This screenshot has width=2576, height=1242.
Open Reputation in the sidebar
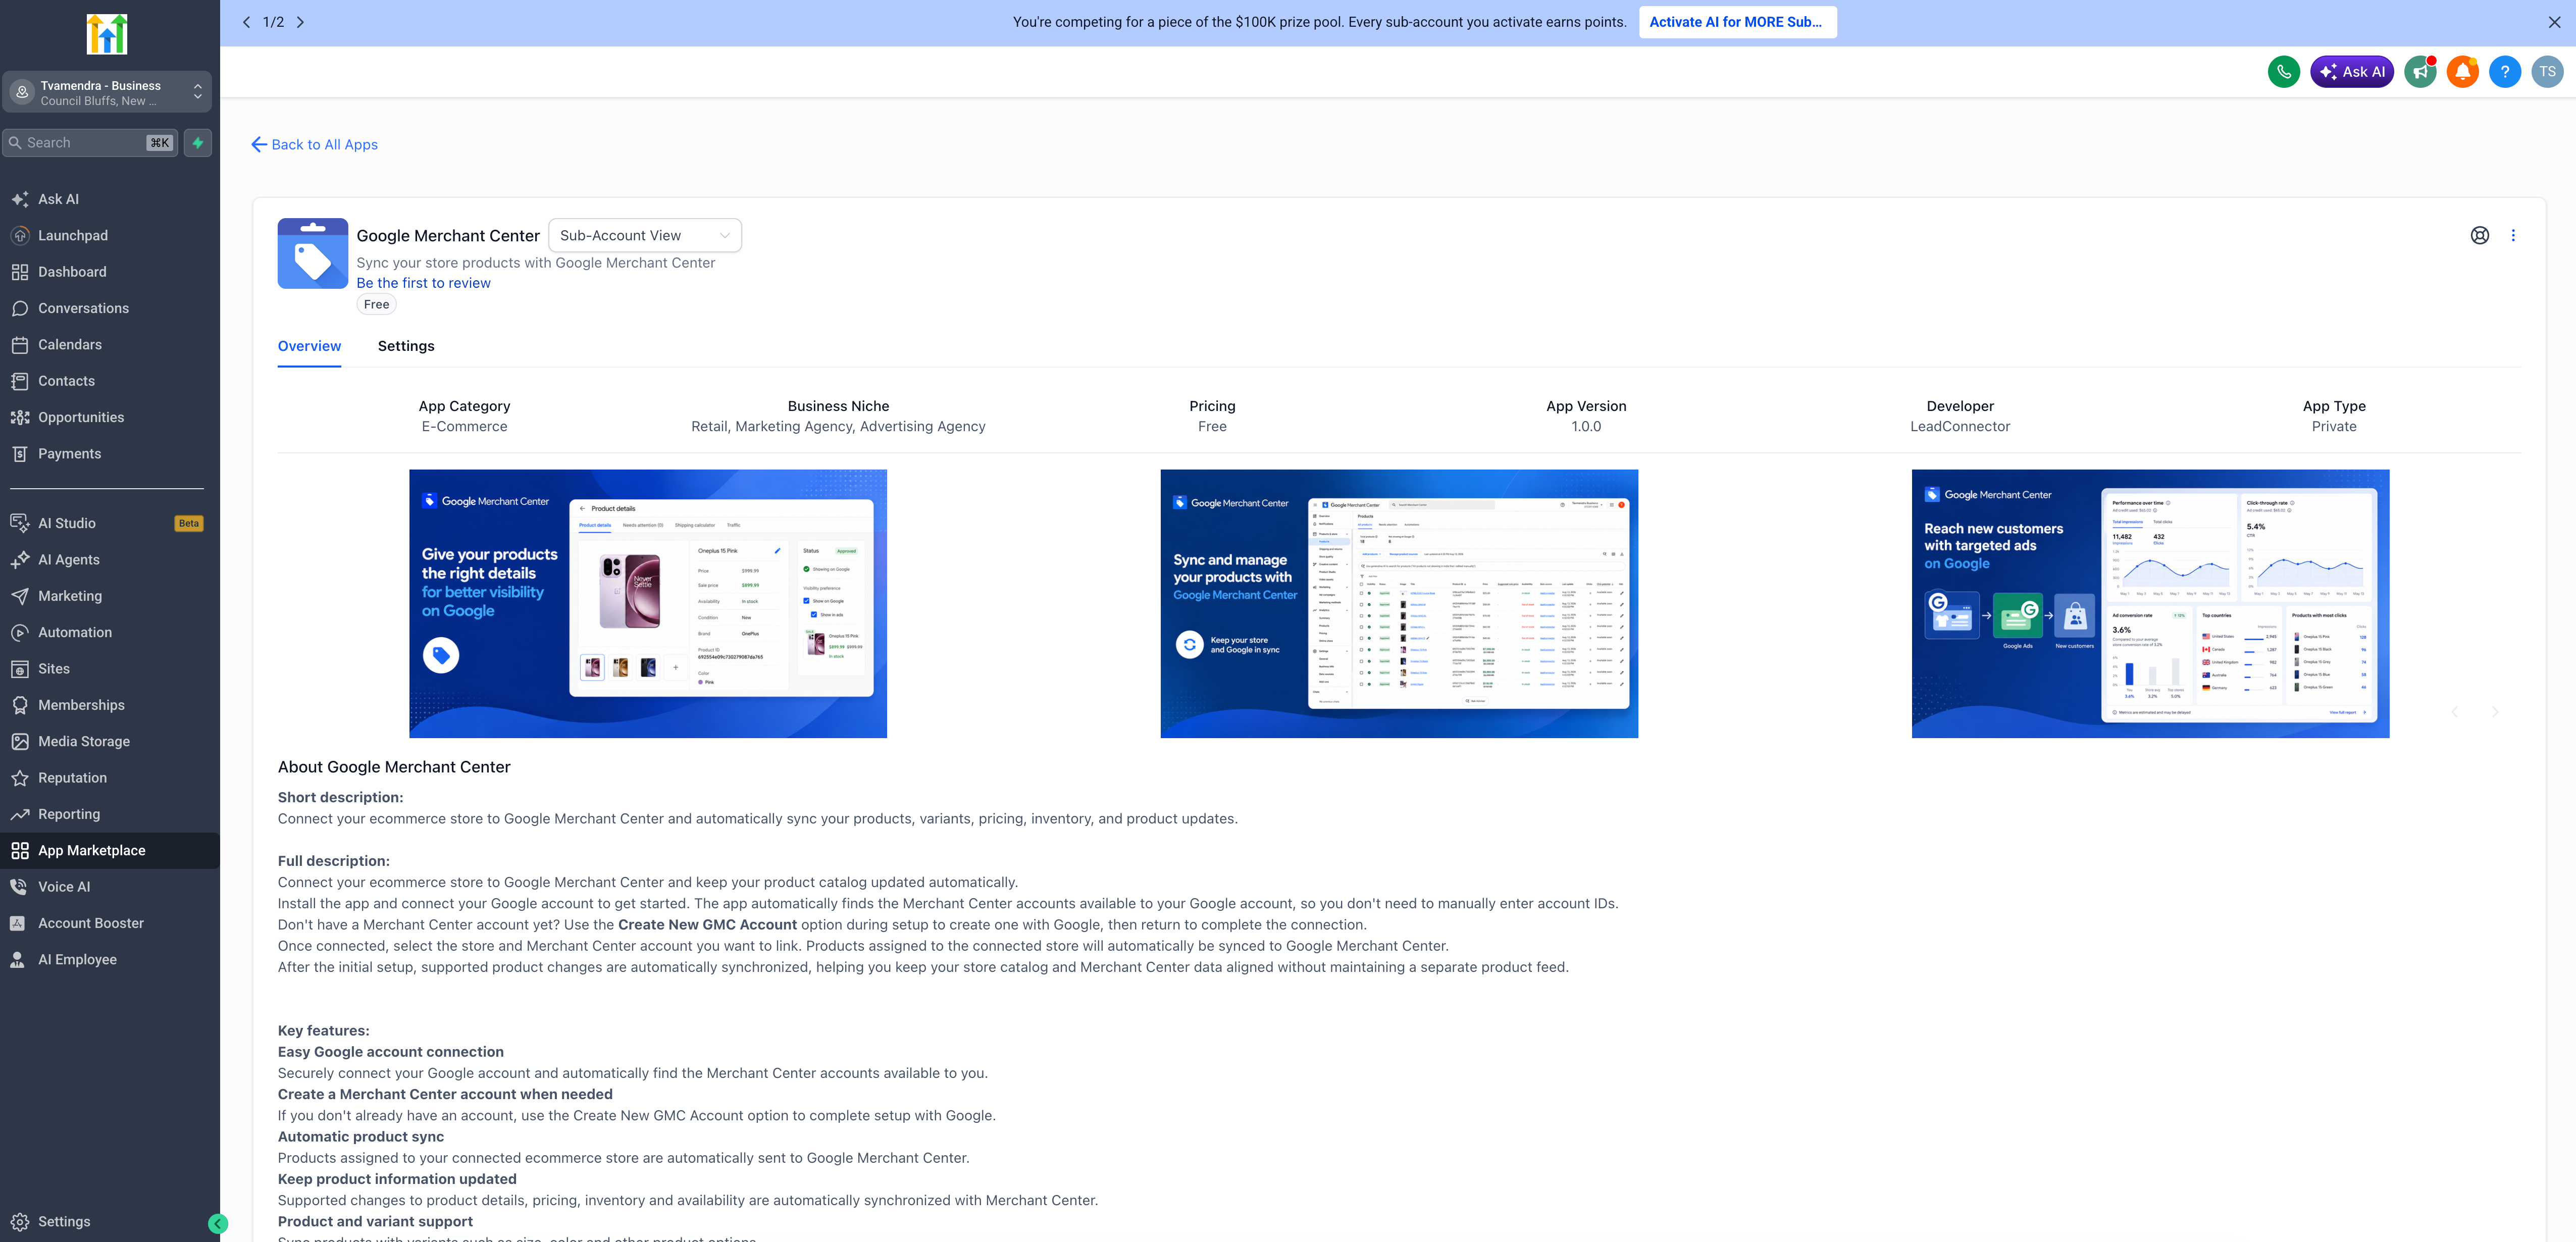(110, 778)
